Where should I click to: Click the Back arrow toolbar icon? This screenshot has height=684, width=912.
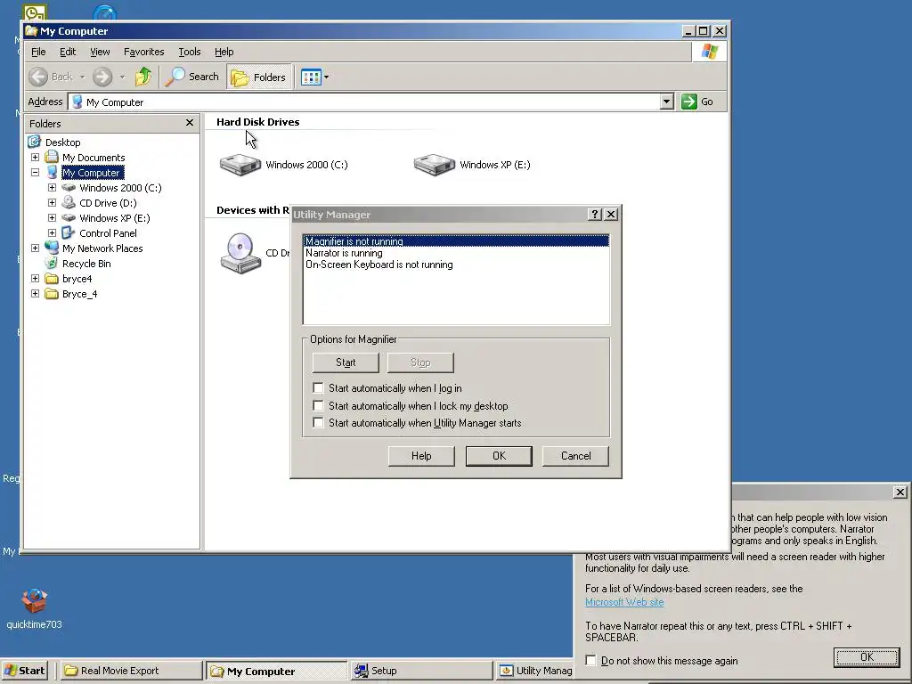38,77
